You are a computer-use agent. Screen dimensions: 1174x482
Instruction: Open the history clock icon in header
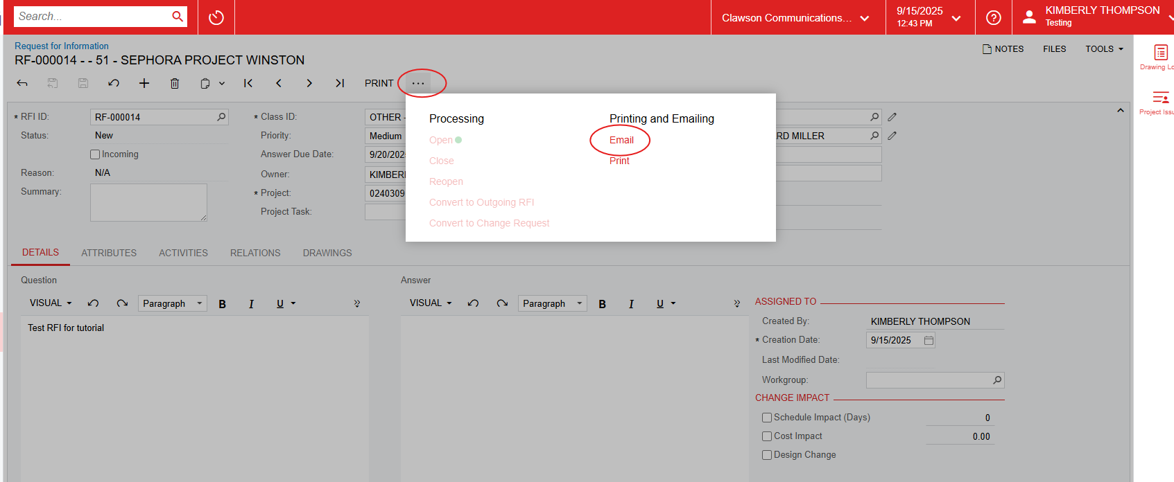[216, 17]
